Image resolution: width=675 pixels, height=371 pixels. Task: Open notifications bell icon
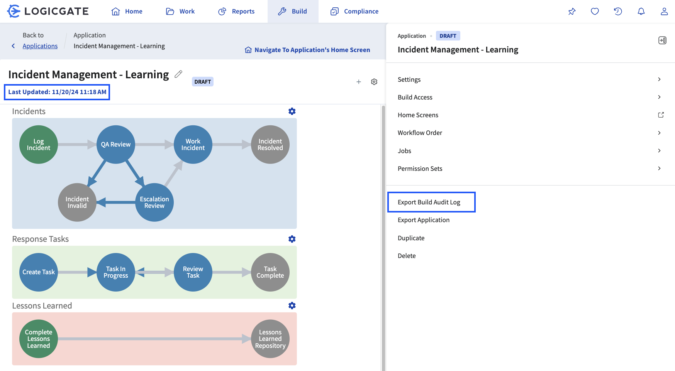[x=641, y=12]
